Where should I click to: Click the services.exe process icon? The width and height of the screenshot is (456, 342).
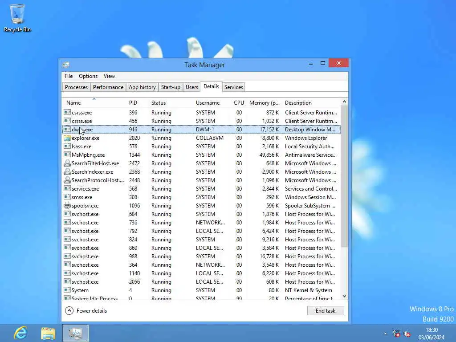tap(67, 188)
